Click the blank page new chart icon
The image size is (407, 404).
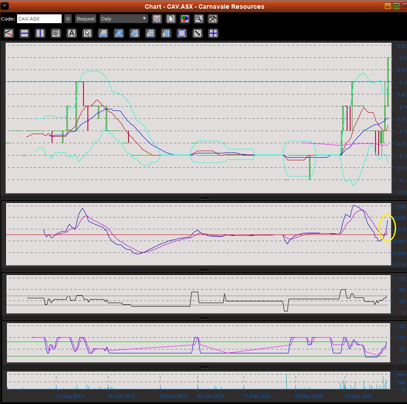coord(171,19)
